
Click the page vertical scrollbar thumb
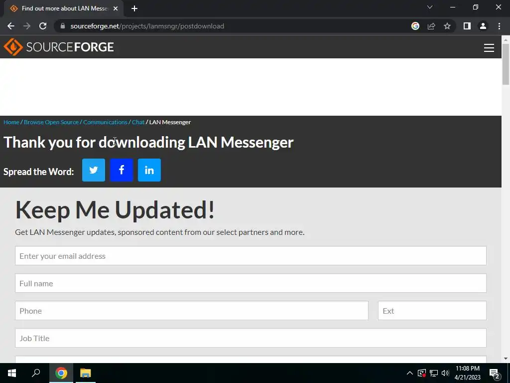pos(506,64)
